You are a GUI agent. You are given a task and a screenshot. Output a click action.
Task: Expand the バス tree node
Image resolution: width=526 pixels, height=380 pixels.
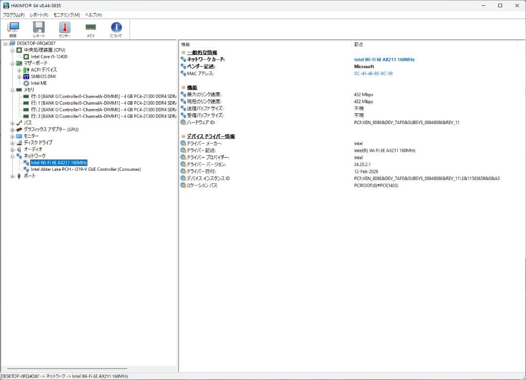click(12, 123)
